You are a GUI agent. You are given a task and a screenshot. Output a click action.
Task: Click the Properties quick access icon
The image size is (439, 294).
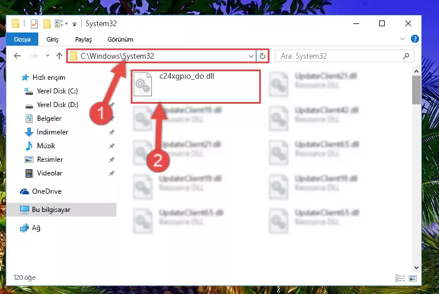point(34,24)
